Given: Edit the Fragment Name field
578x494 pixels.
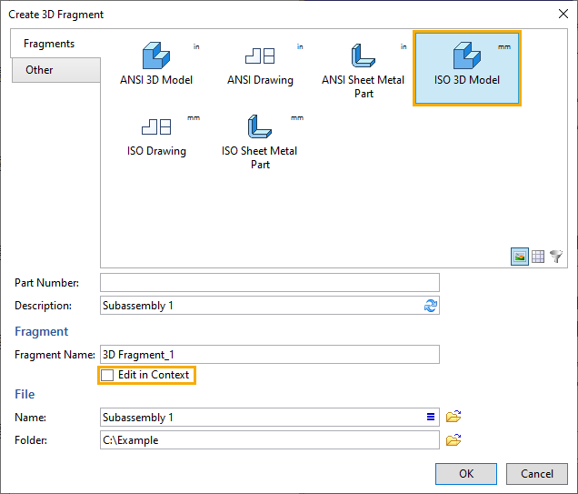Looking at the screenshot, I should tap(270, 355).
